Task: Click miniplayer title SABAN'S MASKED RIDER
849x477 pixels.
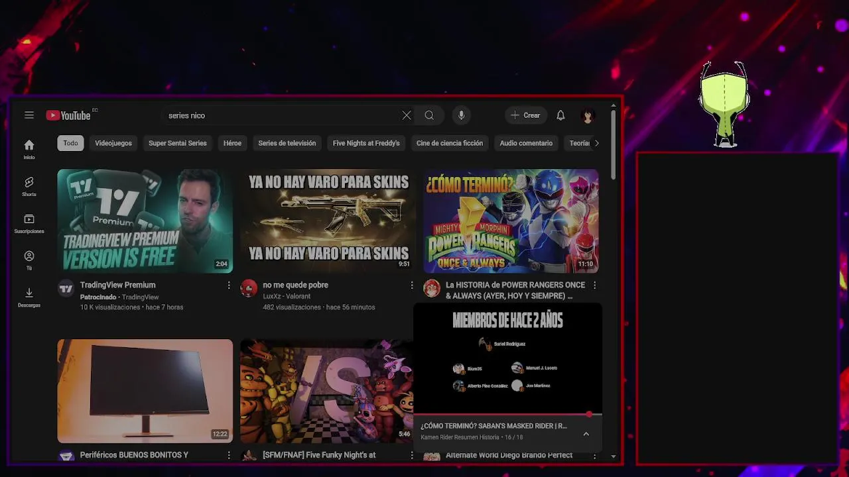Action: [x=493, y=426]
